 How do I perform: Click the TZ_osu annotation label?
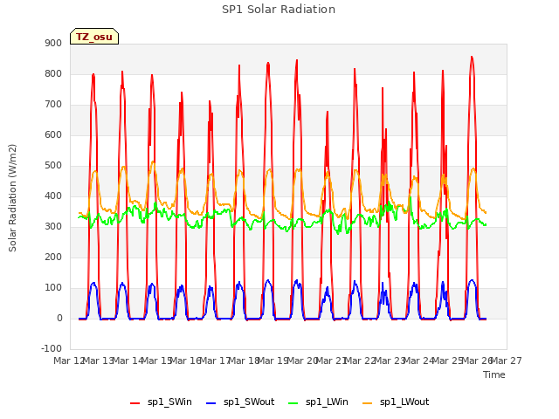94,37
